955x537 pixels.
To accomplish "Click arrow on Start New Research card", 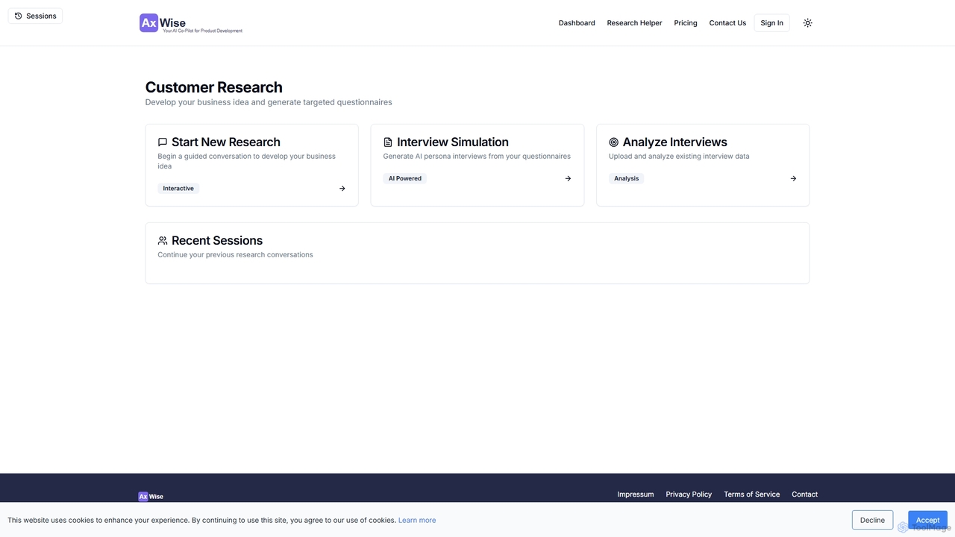I will coord(342,189).
